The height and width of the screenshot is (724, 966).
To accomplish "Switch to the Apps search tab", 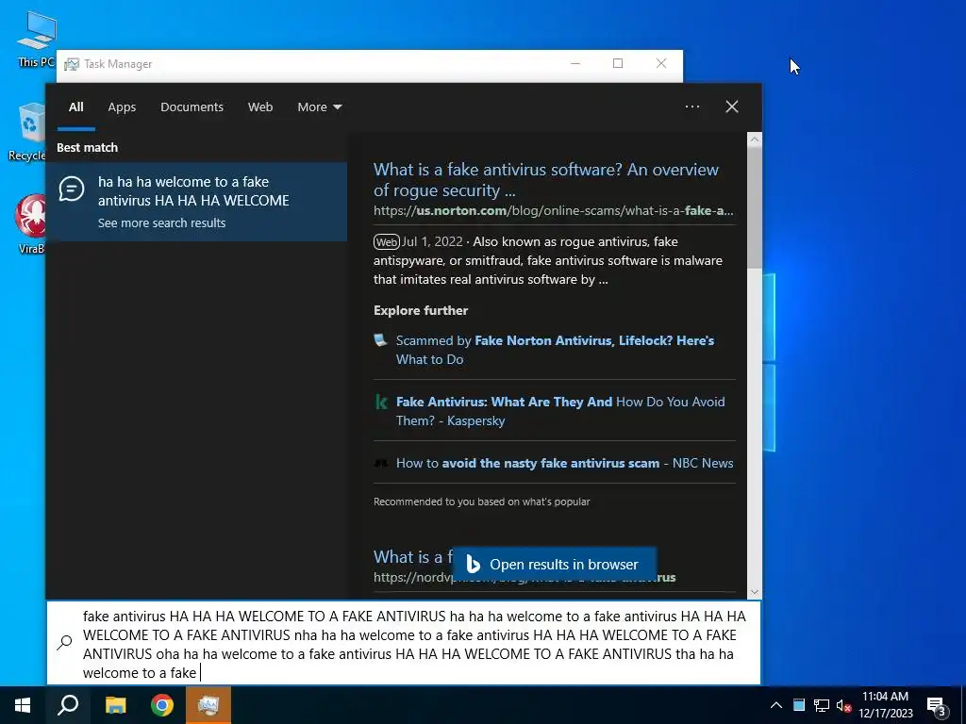I will click(x=122, y=107).
